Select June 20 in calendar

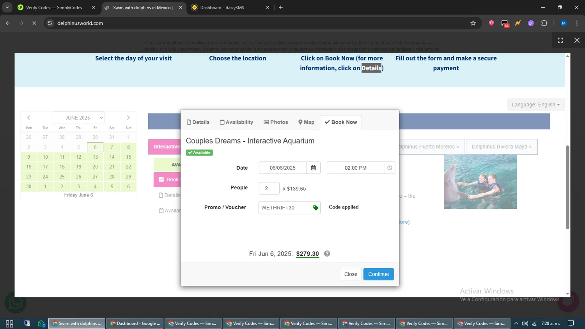(x=95, y=167)
